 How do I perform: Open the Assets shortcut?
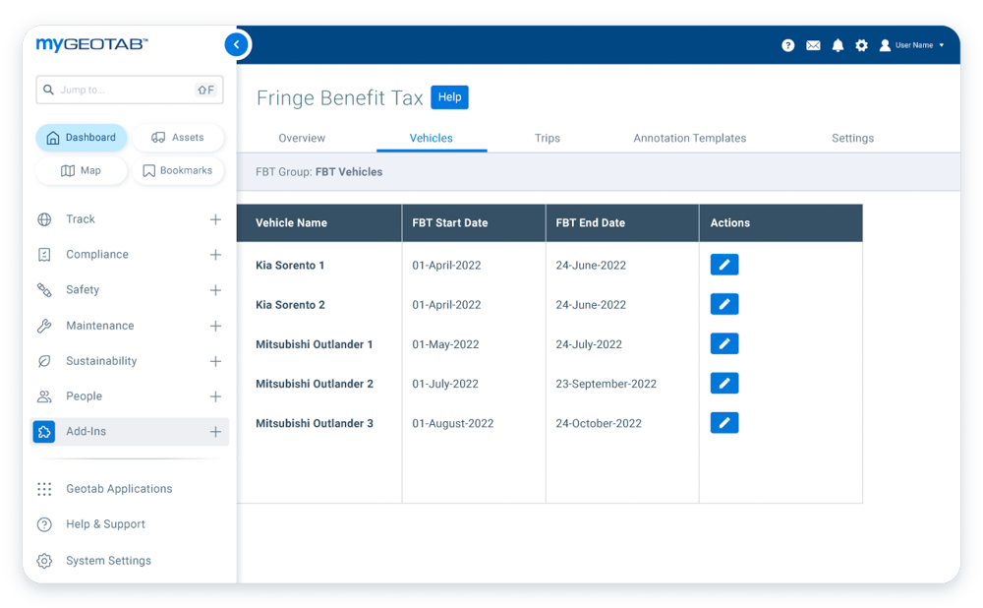coord(178,138)
